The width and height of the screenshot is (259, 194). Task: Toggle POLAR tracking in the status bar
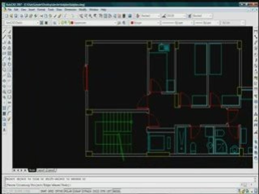click(68, 191)
